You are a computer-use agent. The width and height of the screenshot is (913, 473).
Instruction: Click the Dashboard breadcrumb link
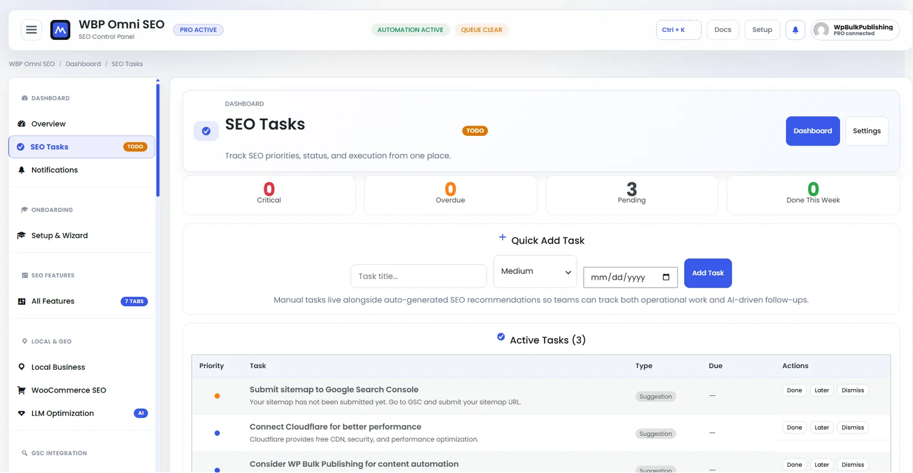(83, 64)
